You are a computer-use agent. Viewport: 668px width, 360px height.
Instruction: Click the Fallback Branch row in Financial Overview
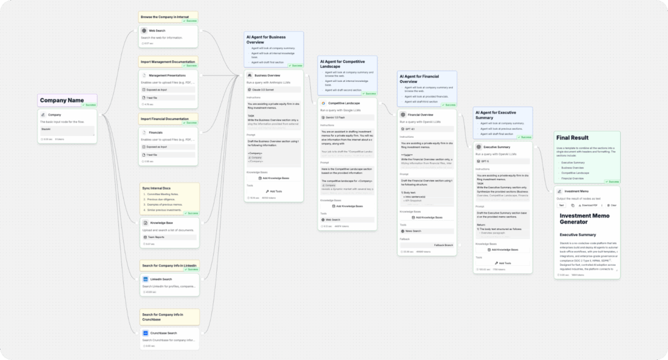pos(427,245)
